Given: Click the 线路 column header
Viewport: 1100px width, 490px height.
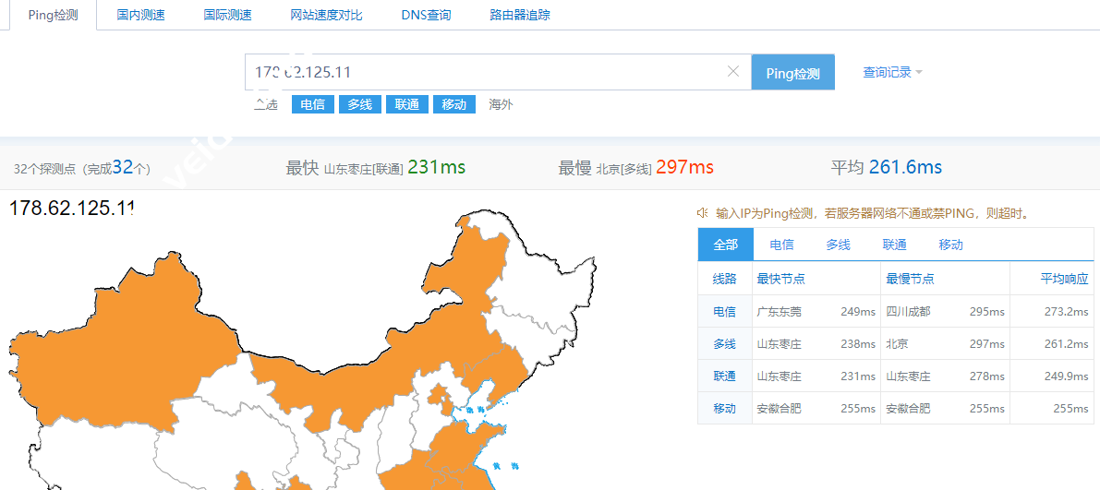Looking at the screenshot, I should click(x=725, y=279).
